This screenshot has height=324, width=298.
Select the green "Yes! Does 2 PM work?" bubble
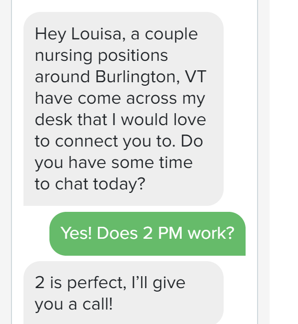coord(147,234)
